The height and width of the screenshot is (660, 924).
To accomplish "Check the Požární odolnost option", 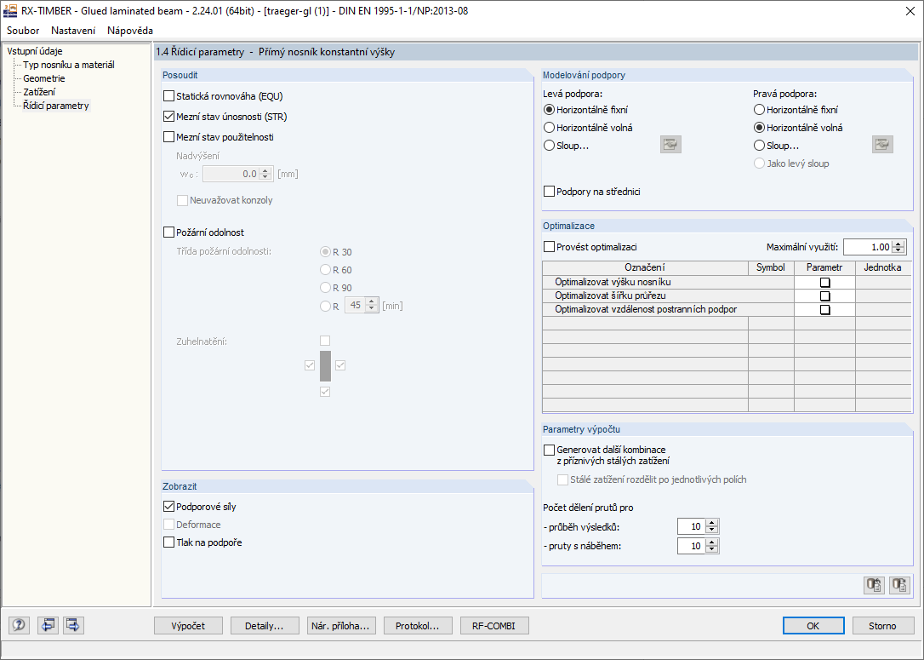I will tap(168, 232).
